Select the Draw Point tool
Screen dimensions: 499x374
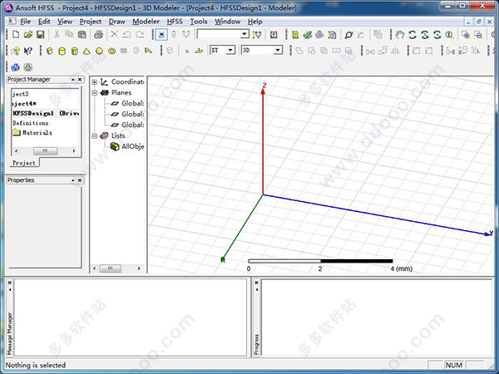coord(187,51)
